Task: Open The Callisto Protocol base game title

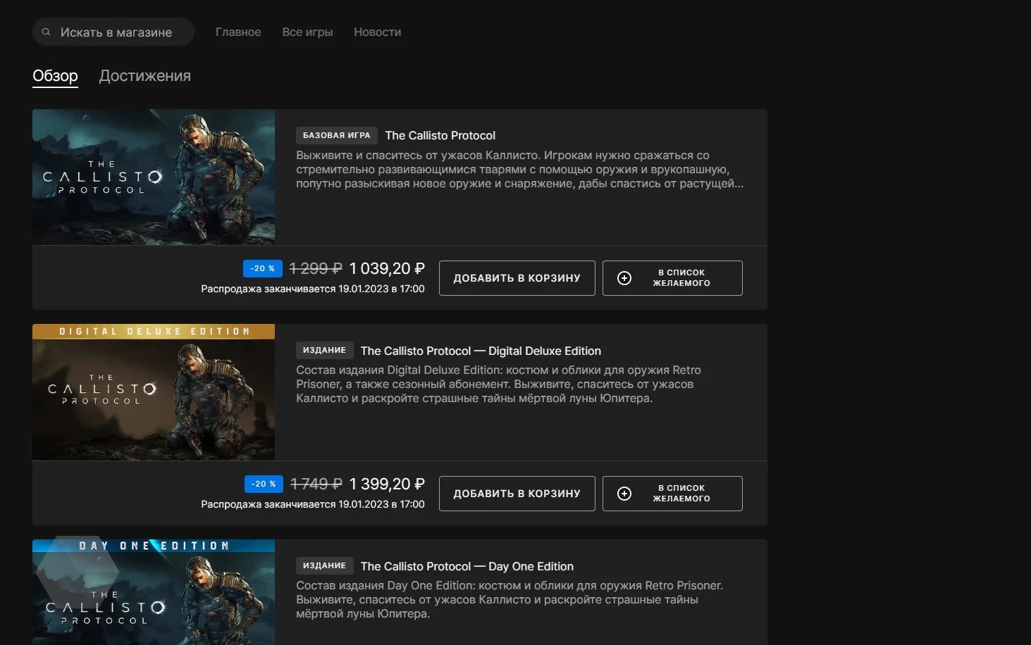Action: pos(440,135)
